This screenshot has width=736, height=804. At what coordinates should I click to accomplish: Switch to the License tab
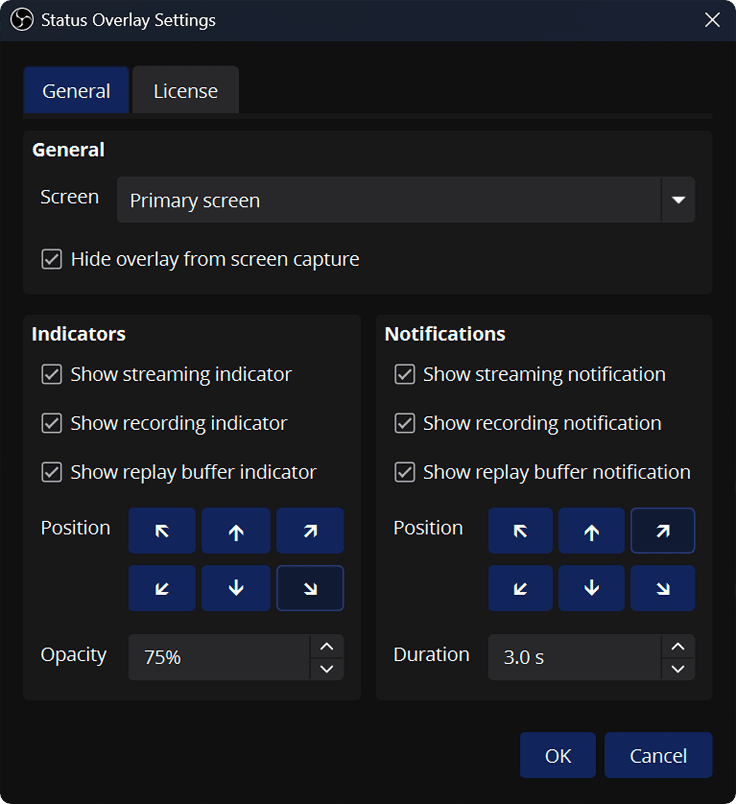[186, 90]
